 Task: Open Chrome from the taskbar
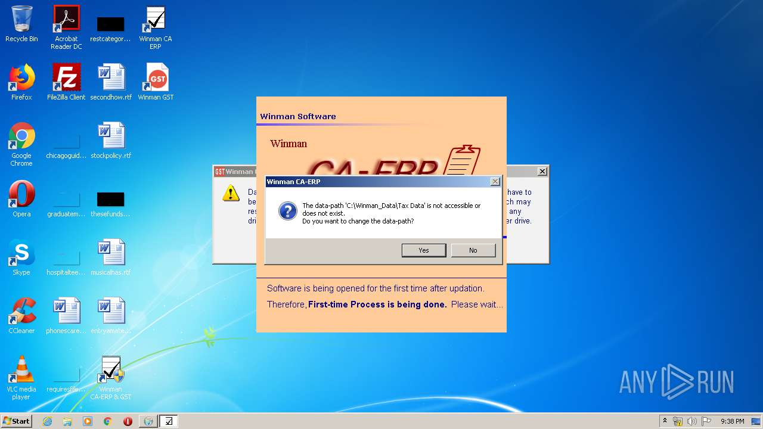(107, 421)
